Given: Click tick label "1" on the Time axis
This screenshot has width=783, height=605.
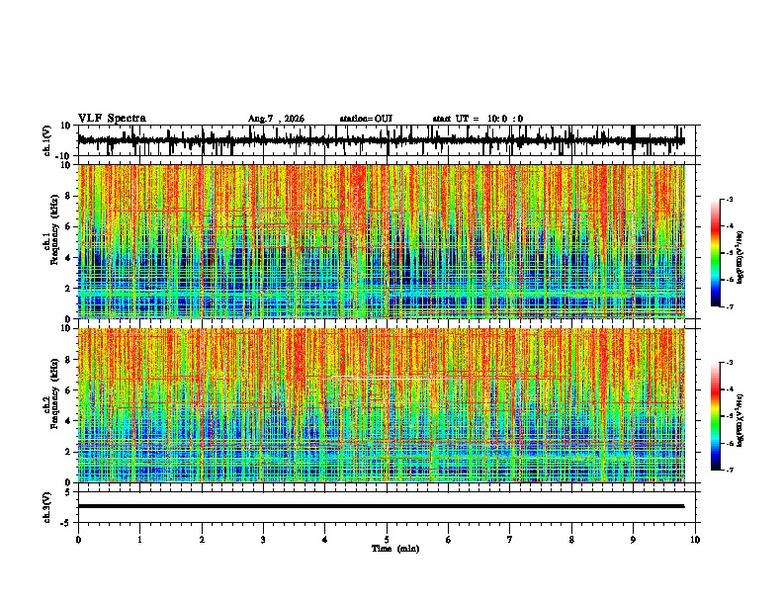Looking at the screenshot, I should 139,540.
